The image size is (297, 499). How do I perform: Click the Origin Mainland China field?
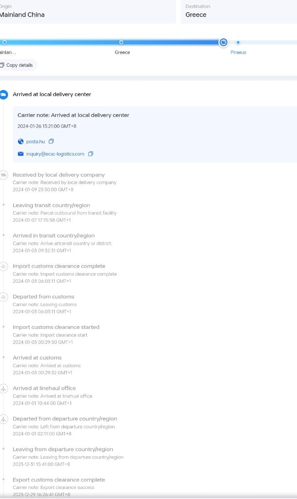(88, 12)
